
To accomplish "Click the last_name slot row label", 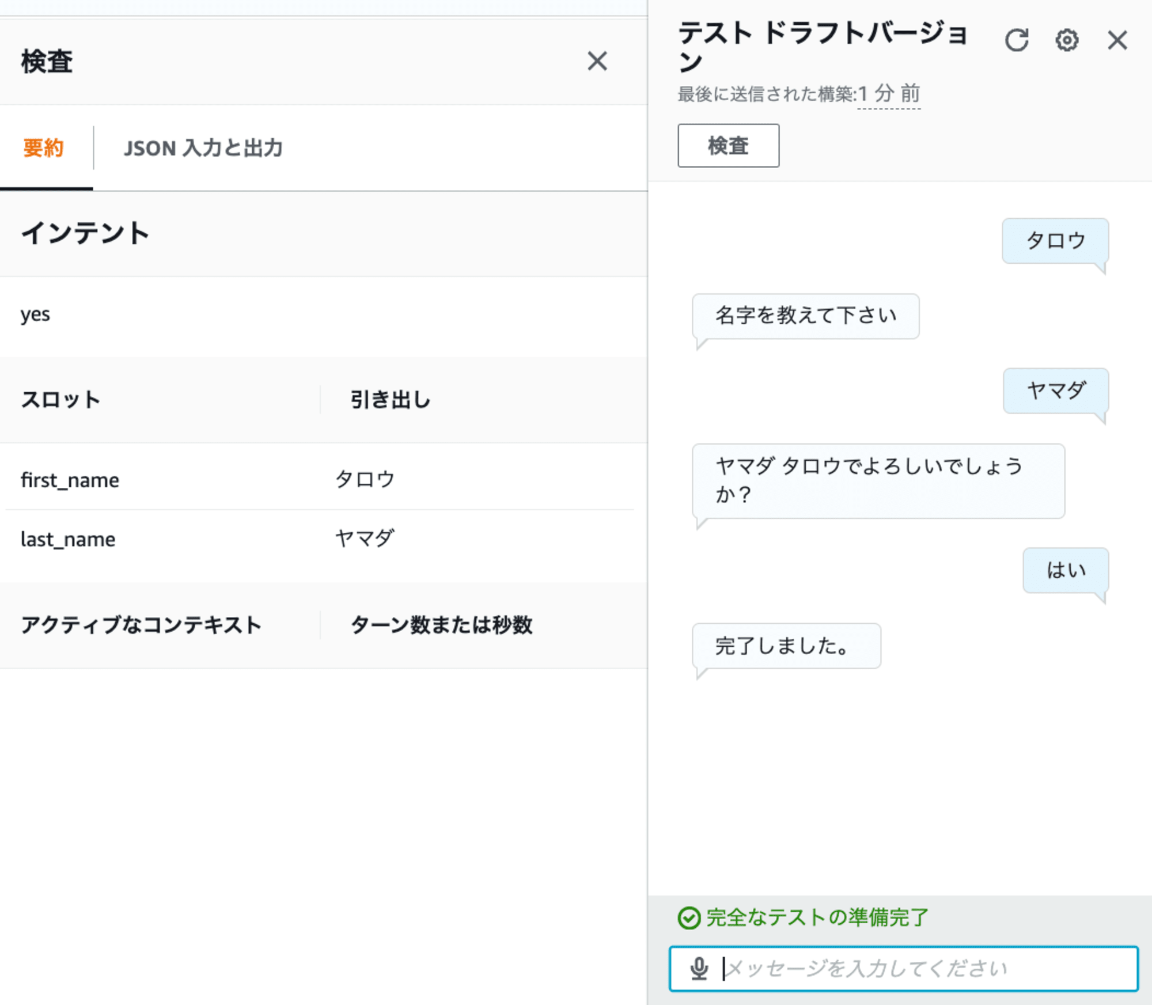I will point(68,539).
